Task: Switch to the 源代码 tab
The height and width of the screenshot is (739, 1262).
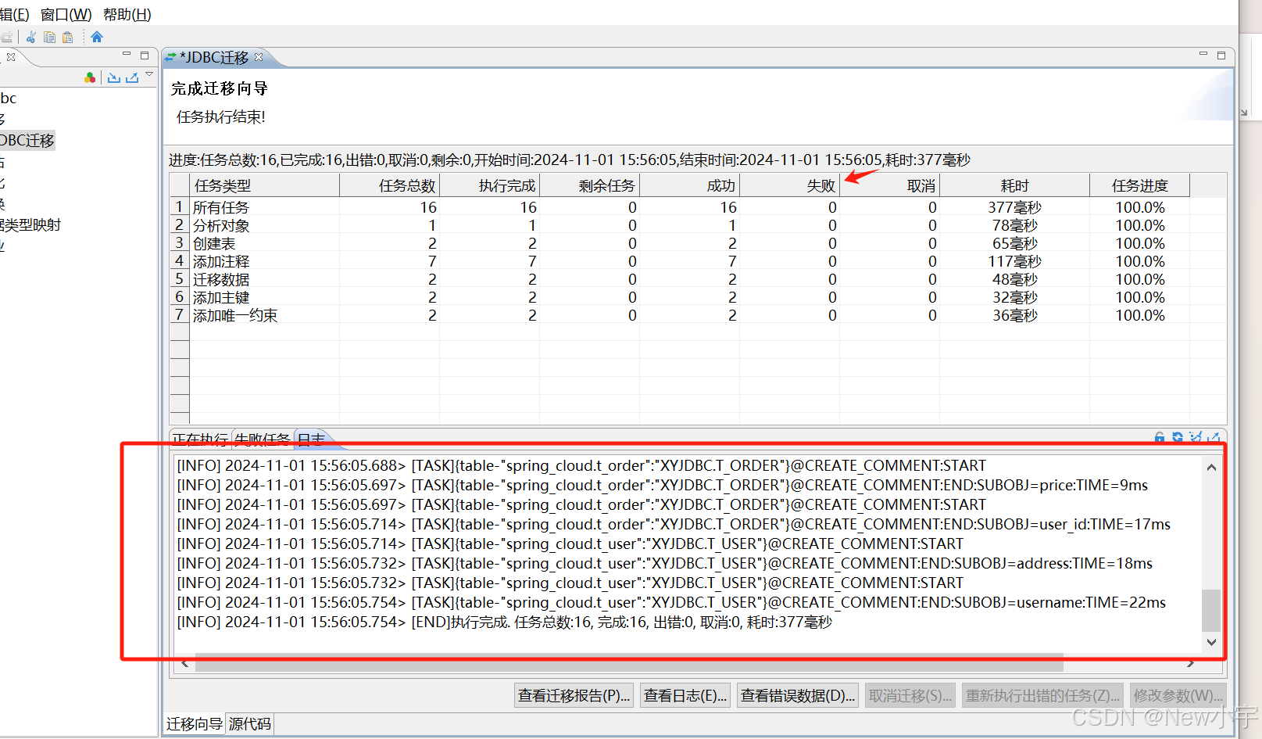Action: coord(249,724)
